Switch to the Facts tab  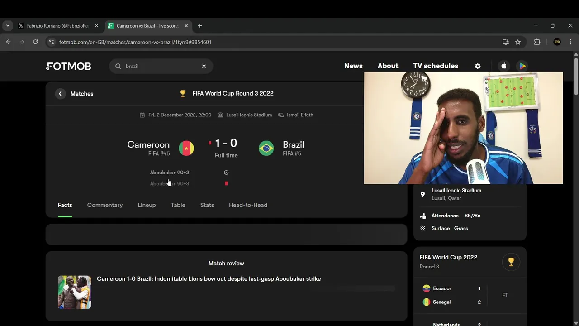click(x=65, y=205)
